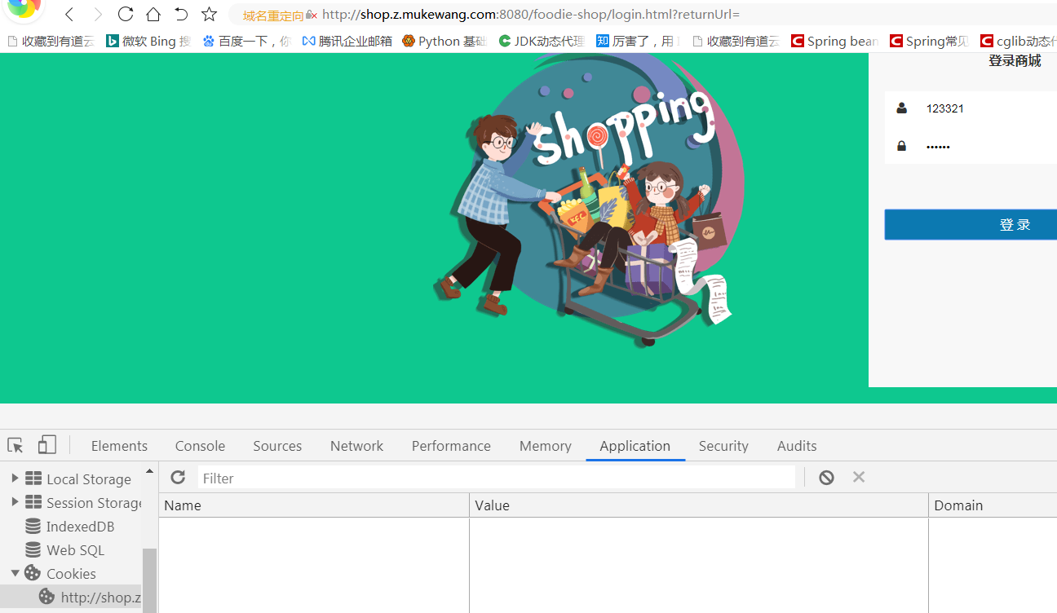Sort cookies by the Name column header

click(x=314, y=505)
